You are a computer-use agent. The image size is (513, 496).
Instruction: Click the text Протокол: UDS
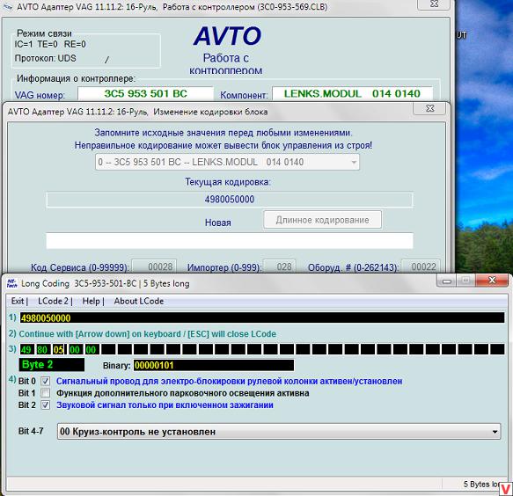[x=45, y=59]
